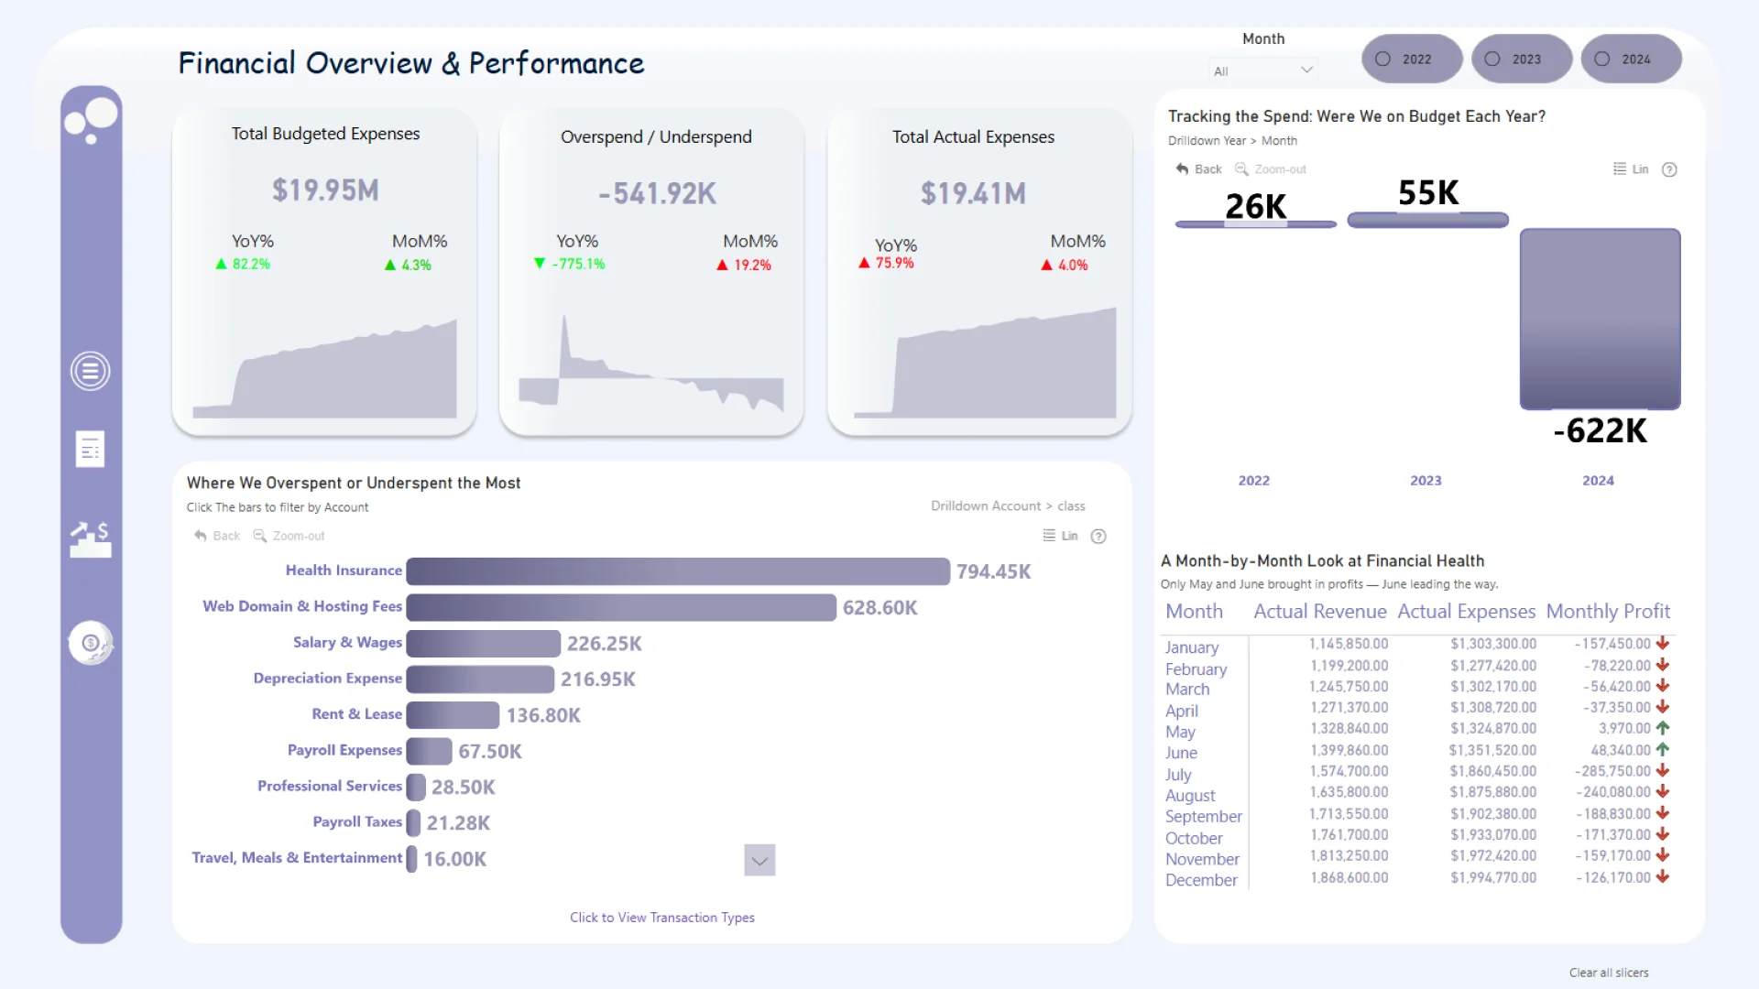1759x989 pixels.
Task: Expand the chevron below bar chart
Action: pyautogui.click(x=759, y=860)
